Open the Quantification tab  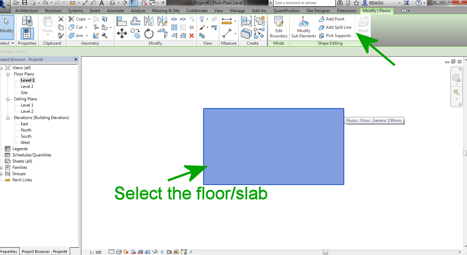point(287,11)
